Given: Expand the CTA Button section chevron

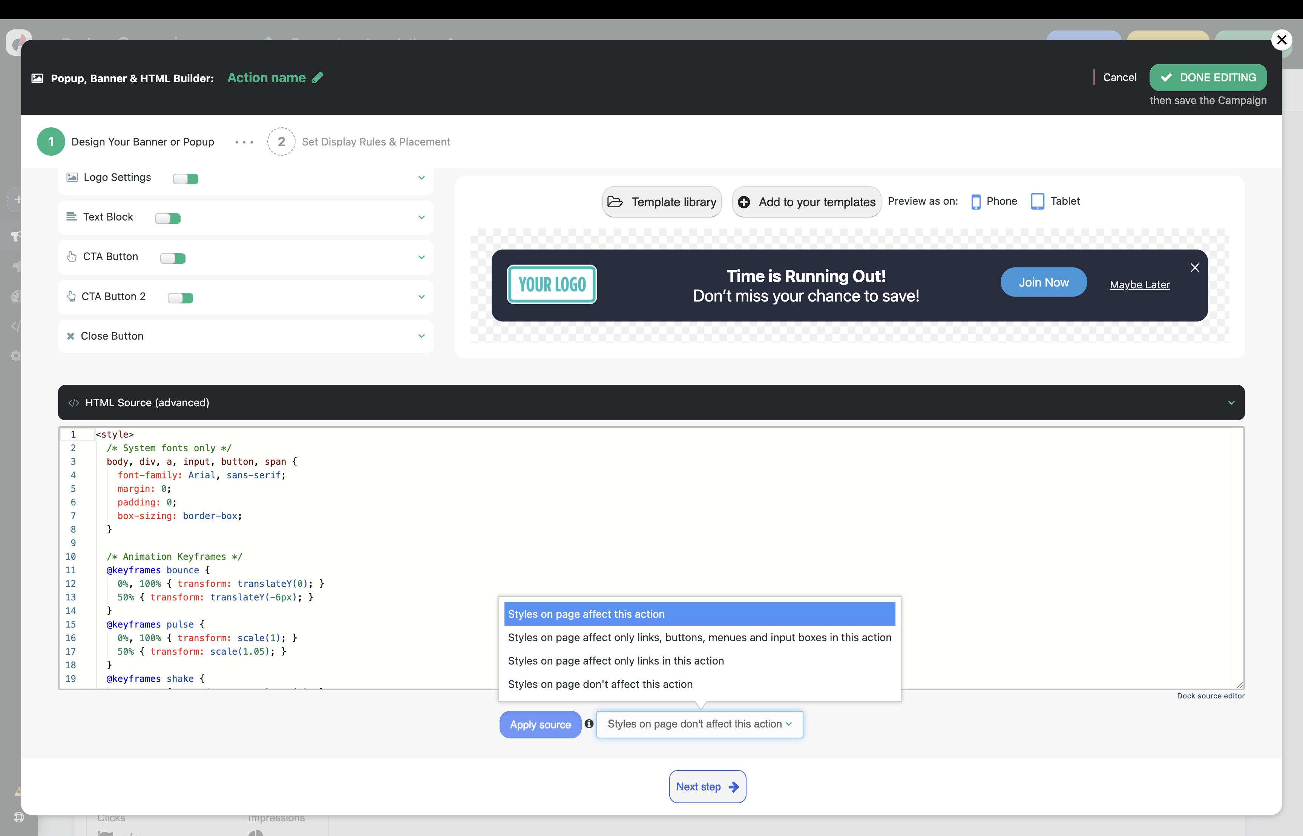Looking at the screenshot, I should click(421, 257).
